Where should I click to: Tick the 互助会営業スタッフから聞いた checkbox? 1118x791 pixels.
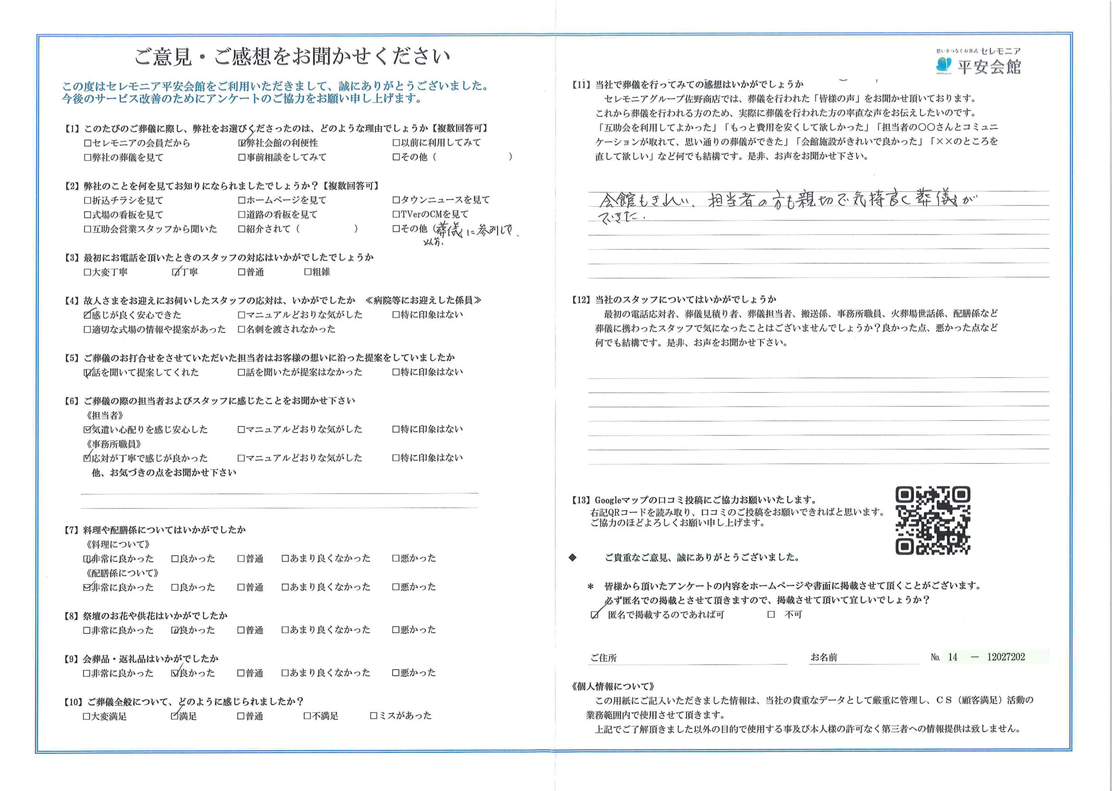(88, 229)
